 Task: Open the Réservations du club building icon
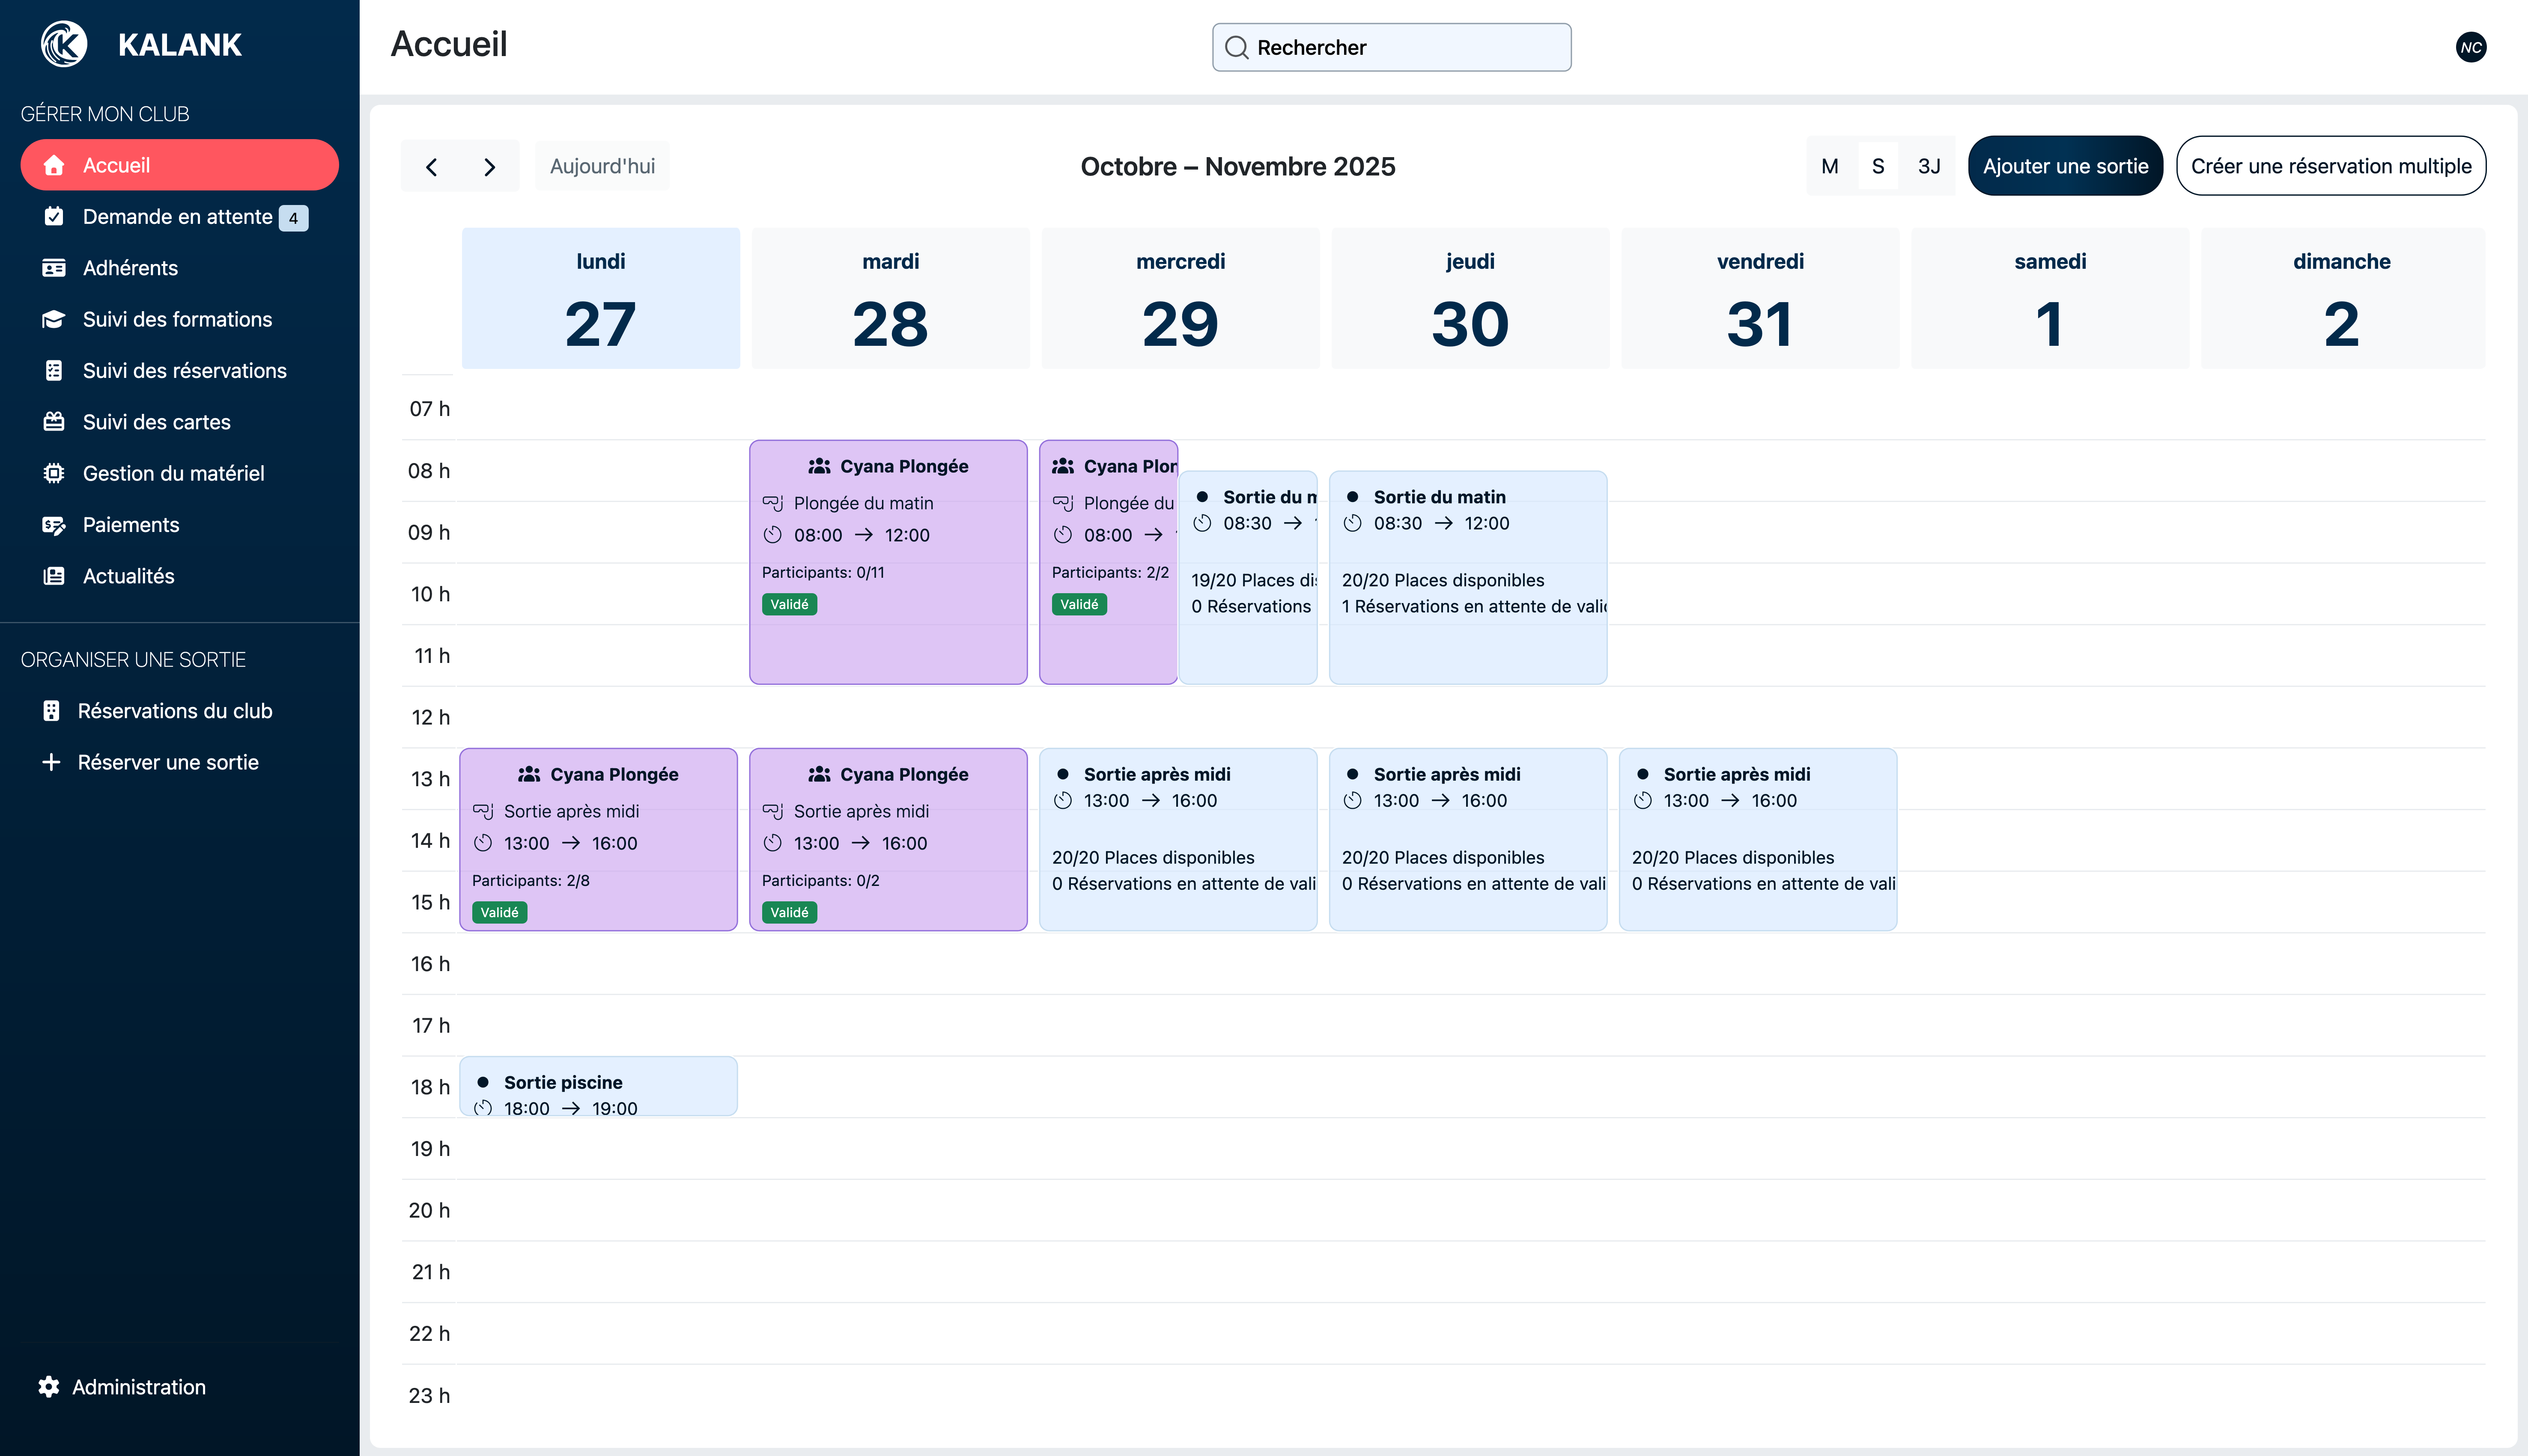click(x=51, y=711)
